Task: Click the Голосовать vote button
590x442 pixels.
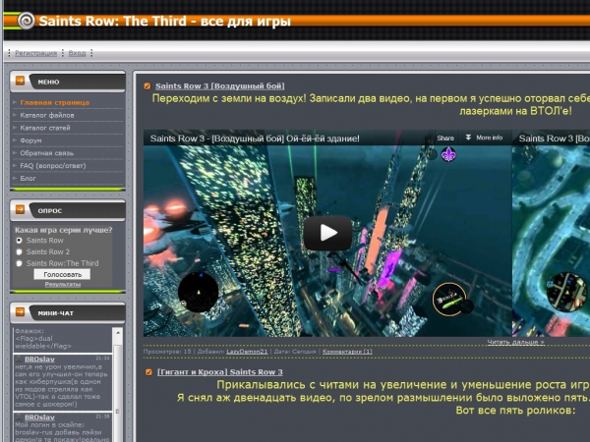Action: [62, 274]
